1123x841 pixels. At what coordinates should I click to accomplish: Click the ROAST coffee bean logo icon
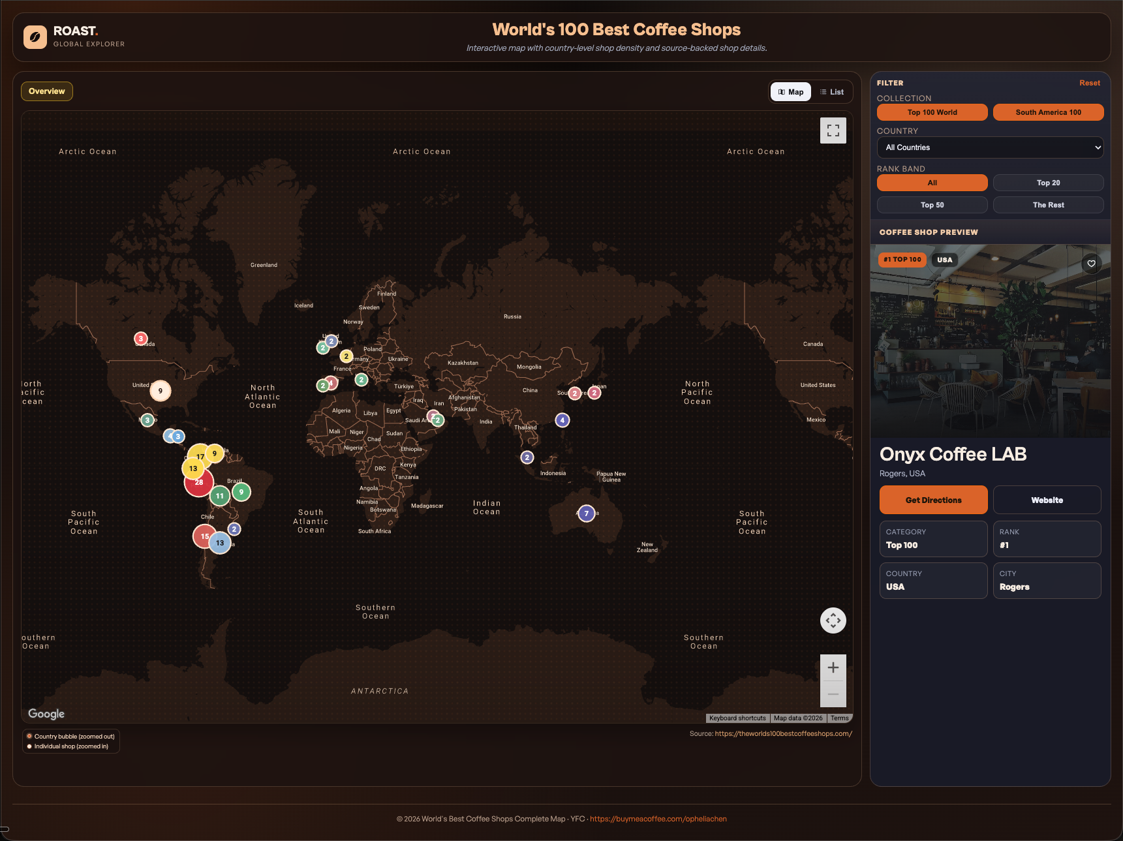[x=35, y=37]
